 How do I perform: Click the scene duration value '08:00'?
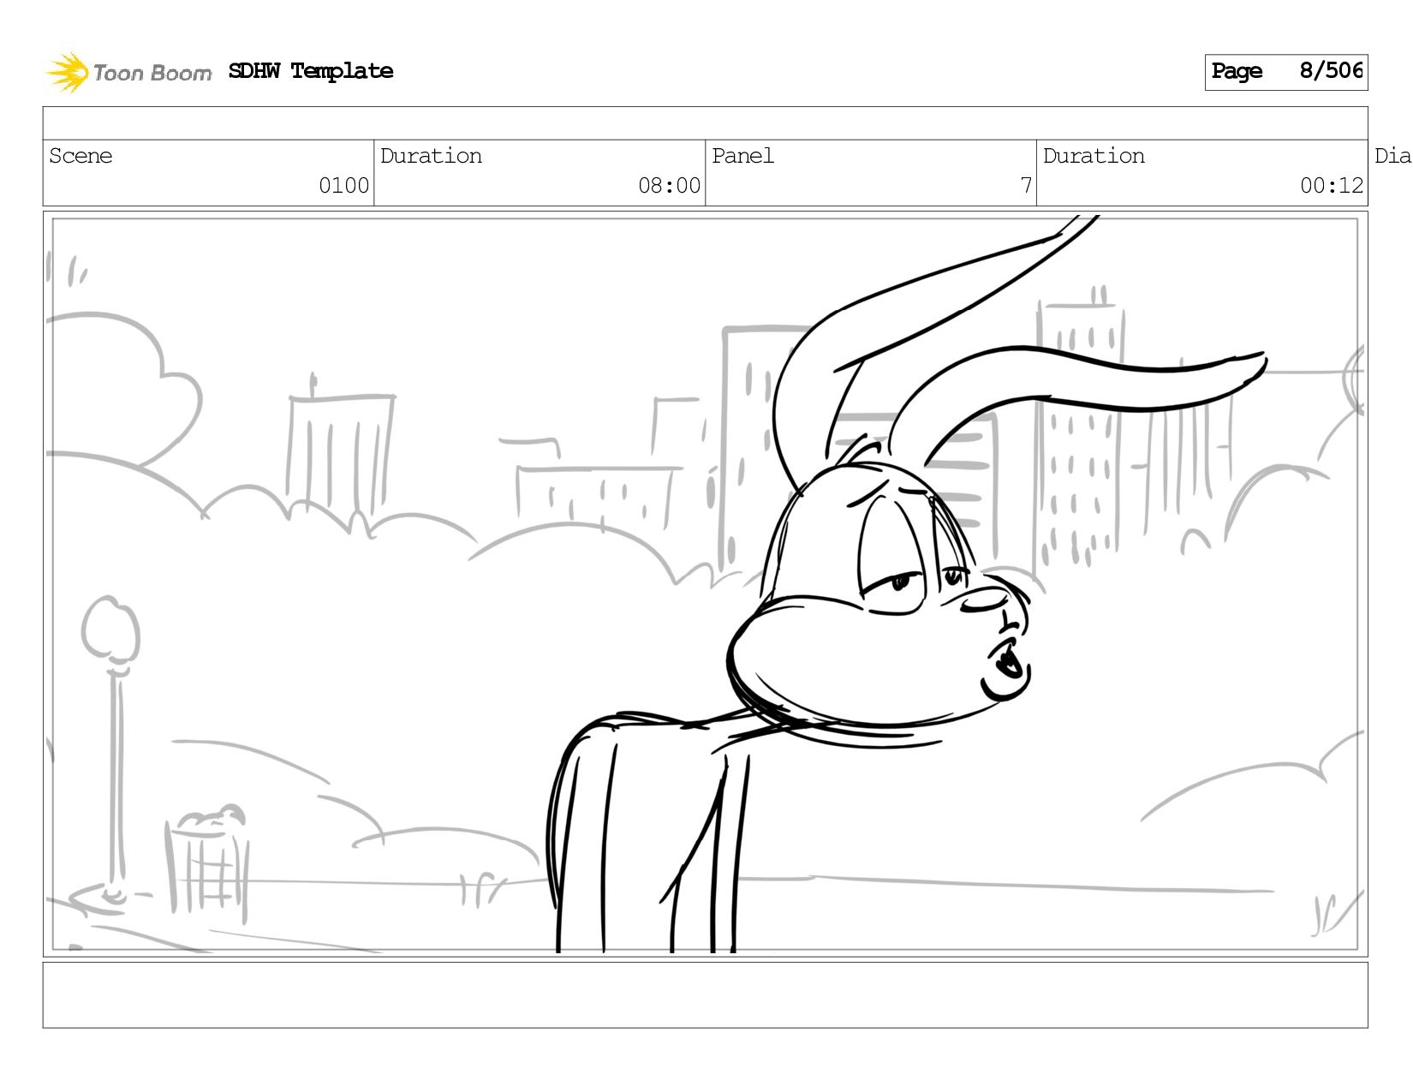click(x=669, y=186)
